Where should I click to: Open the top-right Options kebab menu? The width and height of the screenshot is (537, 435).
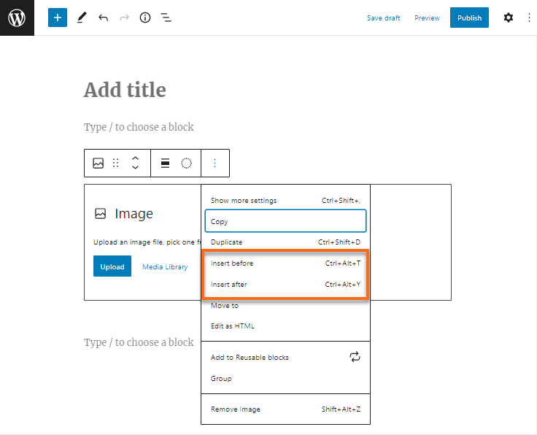click(x=529, y=18)
